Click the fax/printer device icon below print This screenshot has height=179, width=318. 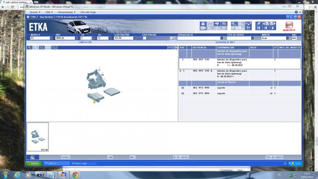pyautogui.click(x=203, y=28)
